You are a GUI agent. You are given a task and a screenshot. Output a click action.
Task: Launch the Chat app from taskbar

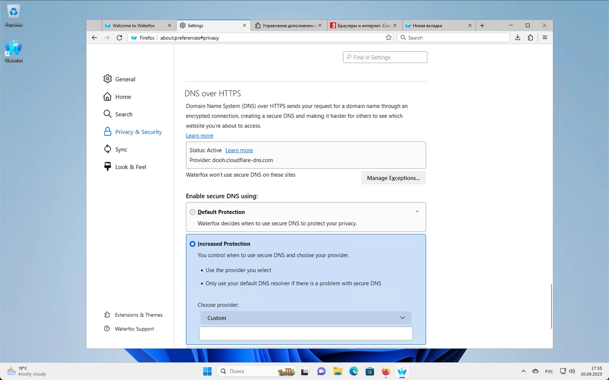(x=321, y=371)
